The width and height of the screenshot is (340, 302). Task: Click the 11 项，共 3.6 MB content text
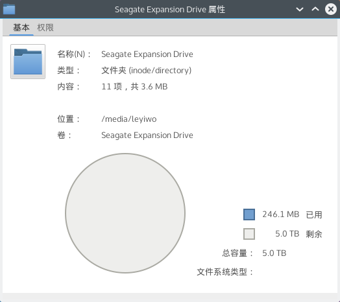pyautogui.click(x=134, y=87)
